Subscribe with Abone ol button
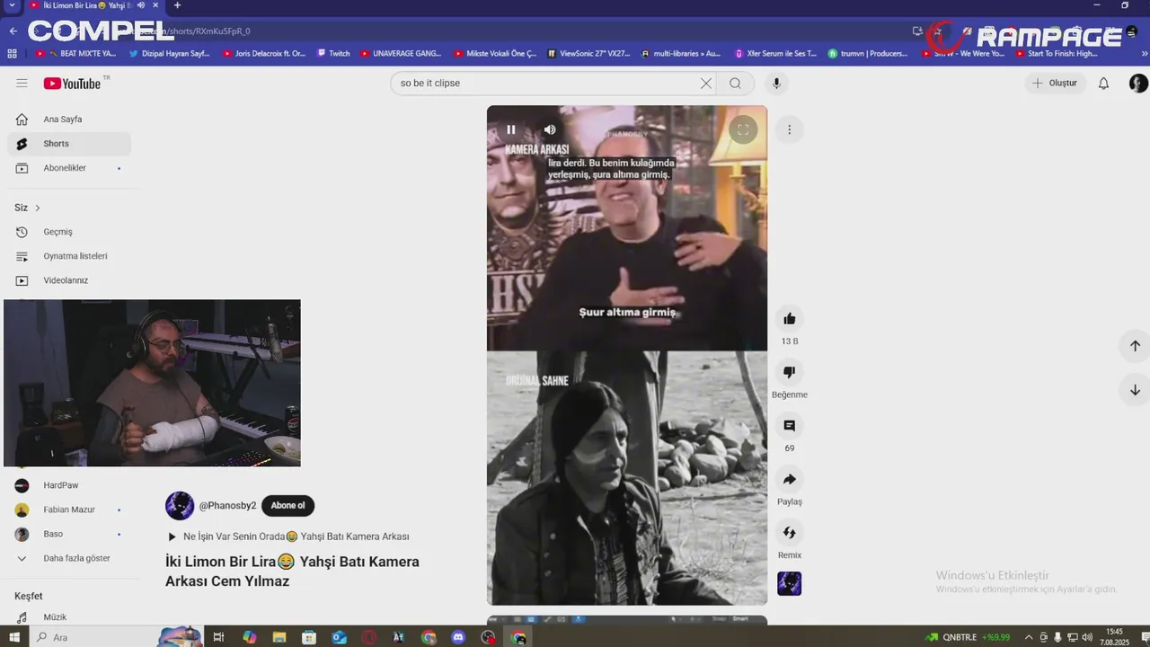 [287, 505]
